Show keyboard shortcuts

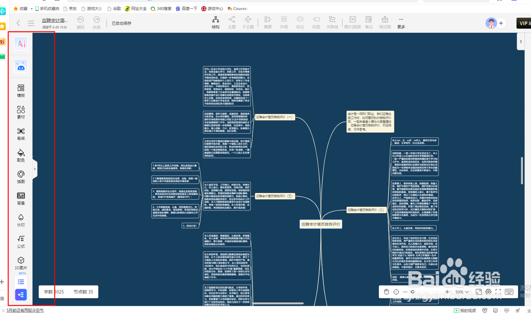[x=509, y=292]
